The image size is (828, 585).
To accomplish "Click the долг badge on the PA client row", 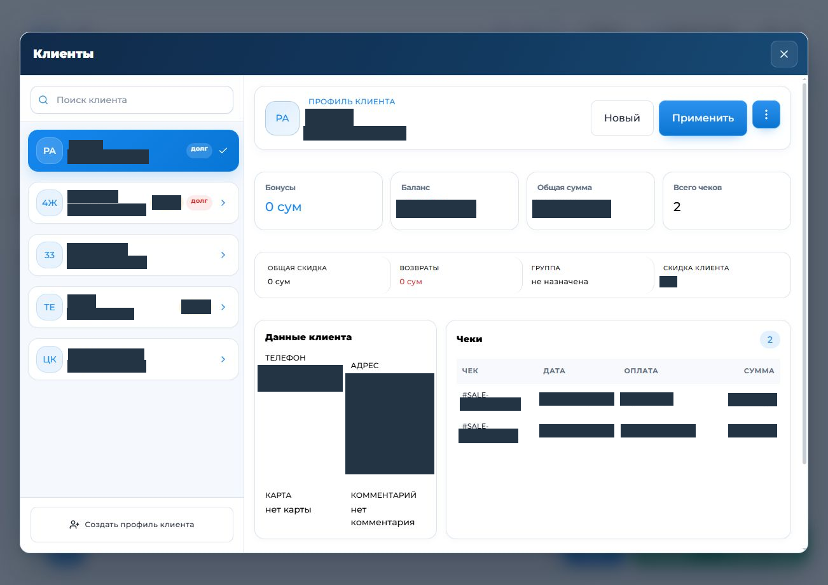I will [199, 149].
